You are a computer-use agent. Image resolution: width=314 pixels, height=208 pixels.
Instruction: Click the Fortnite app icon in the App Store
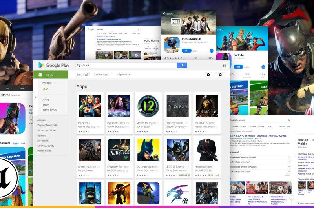click(224, 61)
